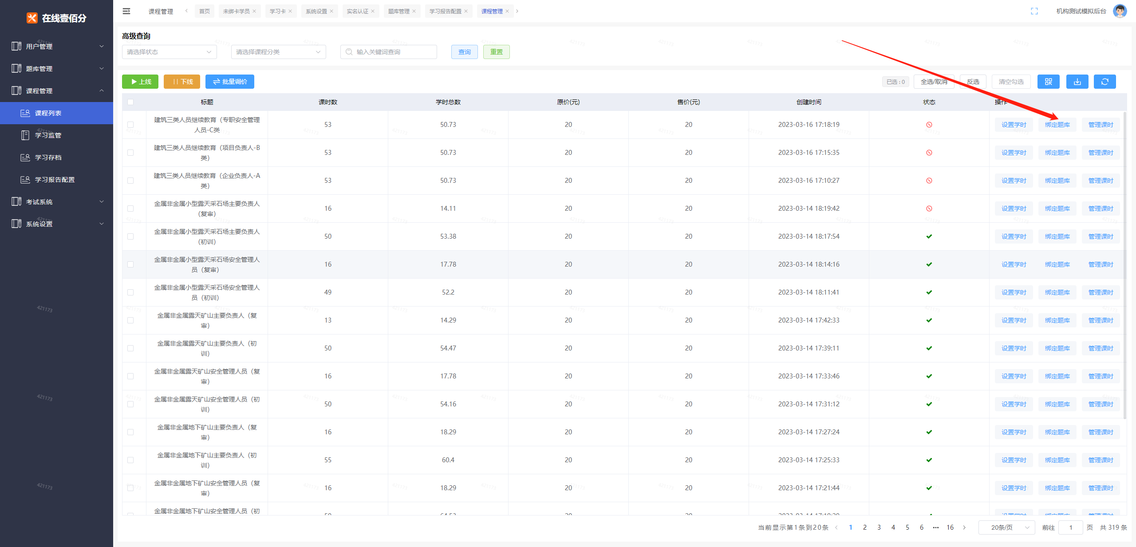The height and width of the screenshot is (547, 1136).
Task: Close the 学习卡 tab
Action: click(x=290, y=11)
